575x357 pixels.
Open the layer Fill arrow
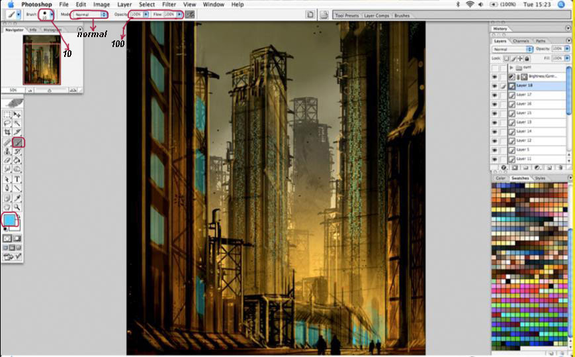click(567, 58)
